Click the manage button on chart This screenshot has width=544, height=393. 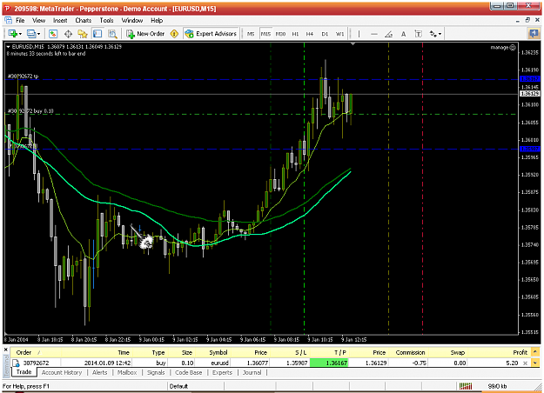click(503, 48)
